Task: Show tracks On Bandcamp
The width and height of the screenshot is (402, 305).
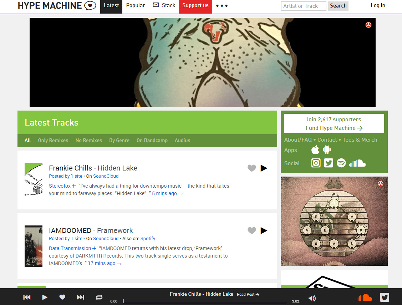Action: point(152,140)
